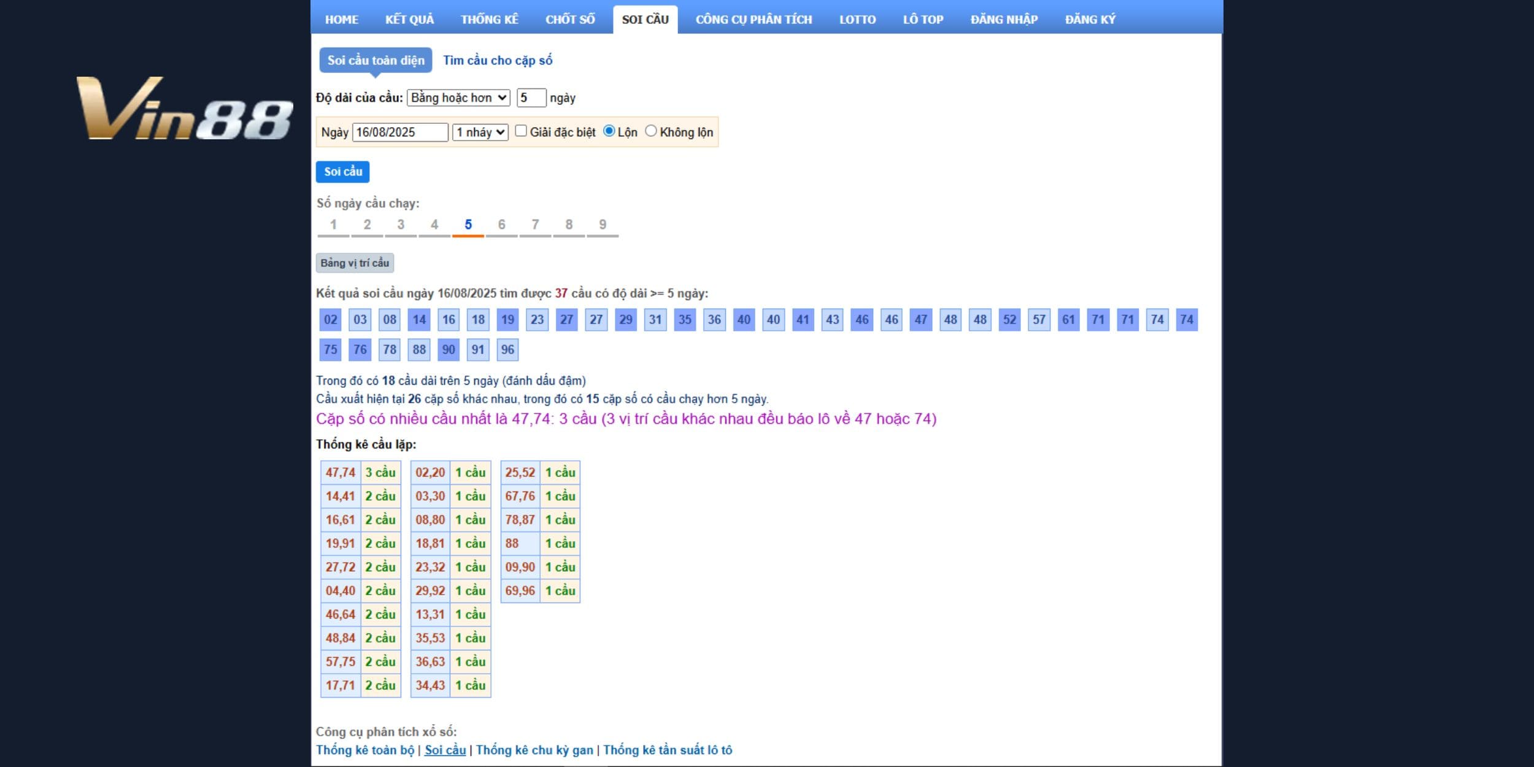Click the Vin88 logo
The height and width of the screenshot is (767, 1534).
184,109
